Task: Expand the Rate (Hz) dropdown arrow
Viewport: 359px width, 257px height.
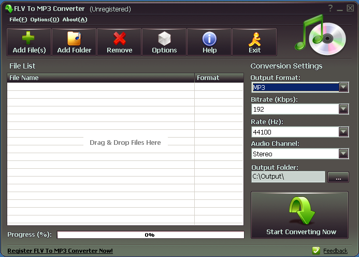Action: pos(343,132)
